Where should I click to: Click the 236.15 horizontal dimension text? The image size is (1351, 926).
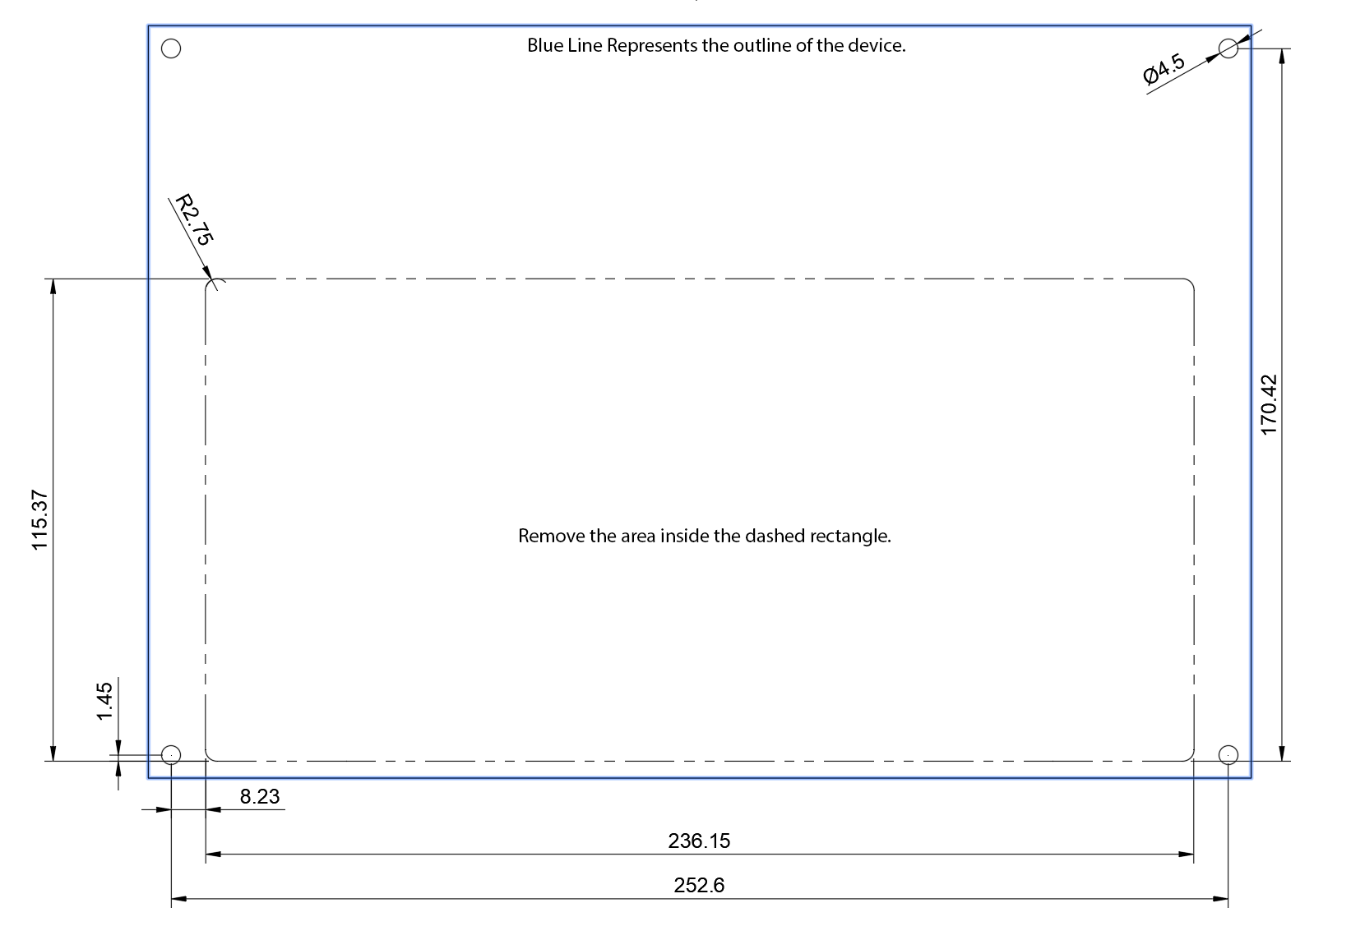(x=699, y=841)
